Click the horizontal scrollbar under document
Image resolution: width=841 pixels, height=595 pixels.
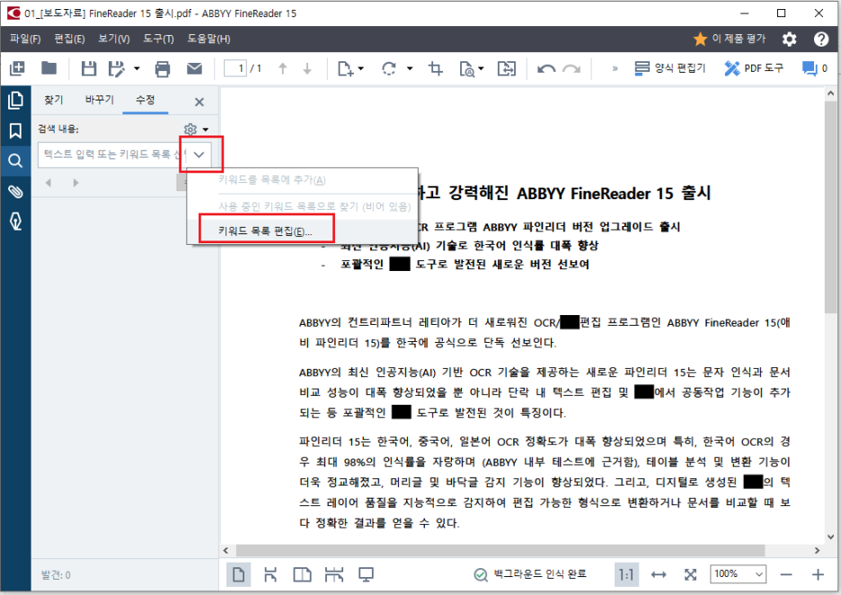pos(500,550)
